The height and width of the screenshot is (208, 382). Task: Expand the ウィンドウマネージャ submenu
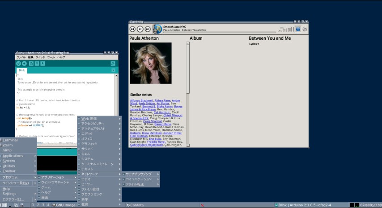pos(57,182)
